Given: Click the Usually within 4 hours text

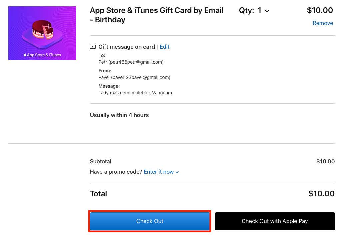Looking at the screenshot, I should click(119, 115).
